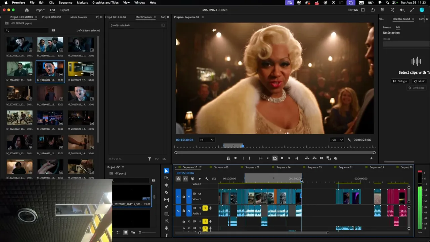Click the project bin icon size slider
Viewport: 430px width, 242px height.
[x=147, y=232]
